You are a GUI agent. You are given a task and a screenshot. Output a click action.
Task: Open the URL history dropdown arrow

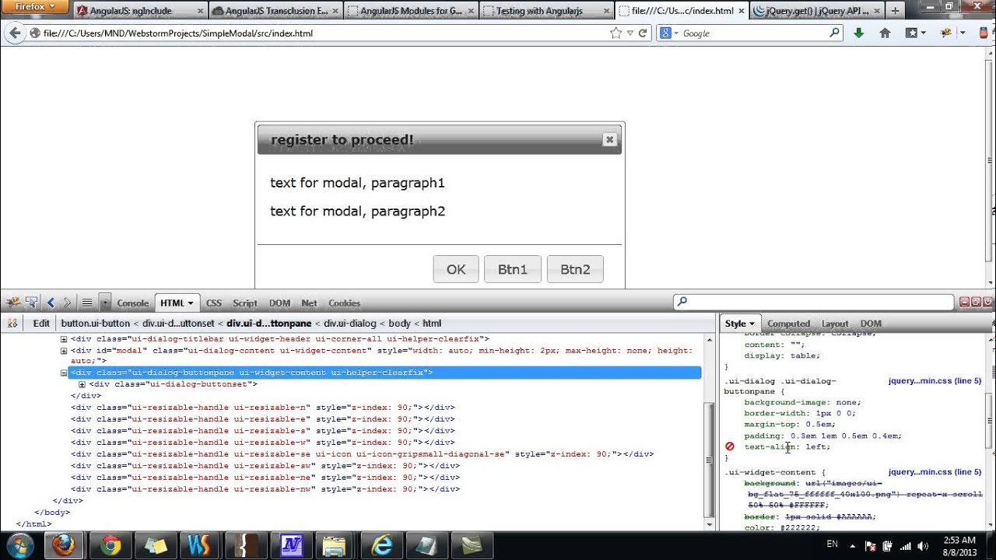(x=630, y=33)
